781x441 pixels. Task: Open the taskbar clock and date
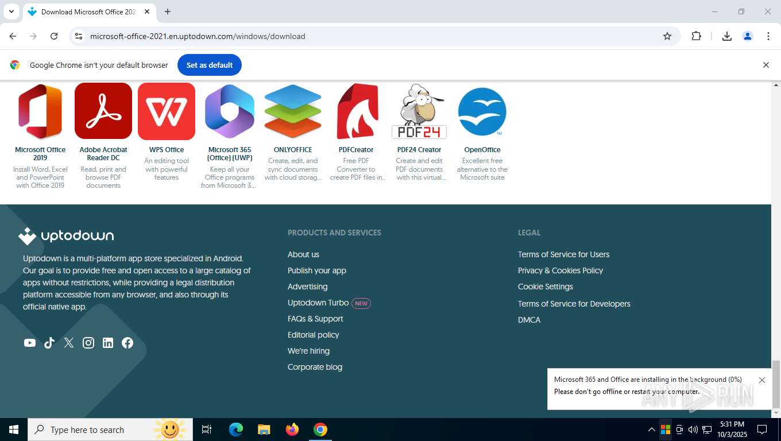pos(732,430)
